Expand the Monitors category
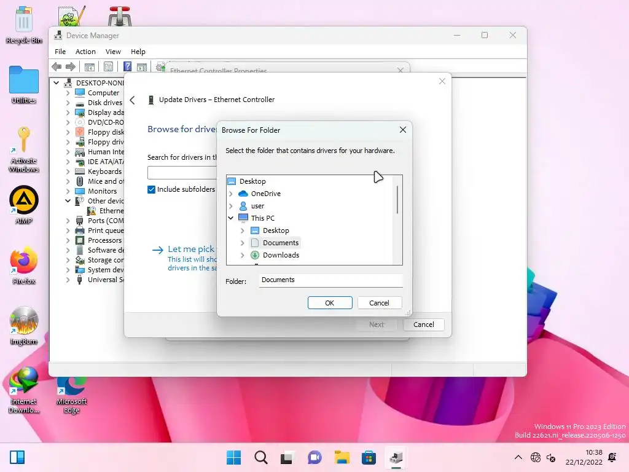The height and width of the screenshot is (472, 629). pos(68,192)
